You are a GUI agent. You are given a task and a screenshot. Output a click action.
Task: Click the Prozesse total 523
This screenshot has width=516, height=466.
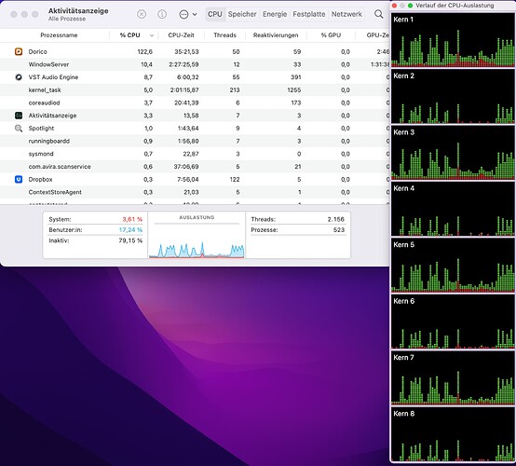point(339,230)
